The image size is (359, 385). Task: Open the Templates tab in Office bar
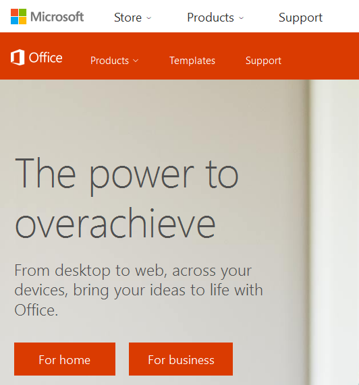tap(192, 61)
